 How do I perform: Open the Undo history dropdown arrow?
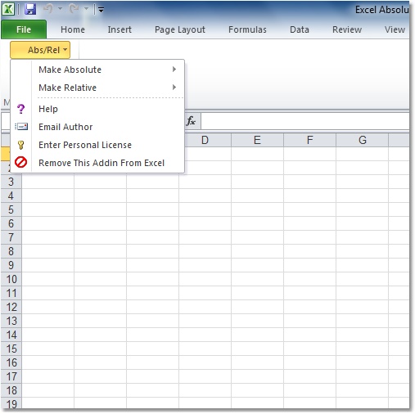point(60,9)
